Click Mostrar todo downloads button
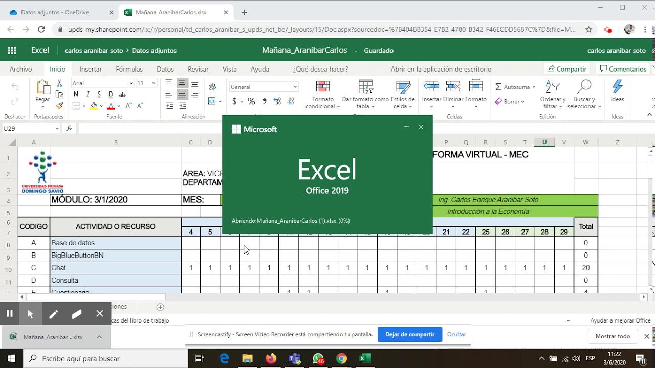The image size is (655, 368). tap(613, 336)
